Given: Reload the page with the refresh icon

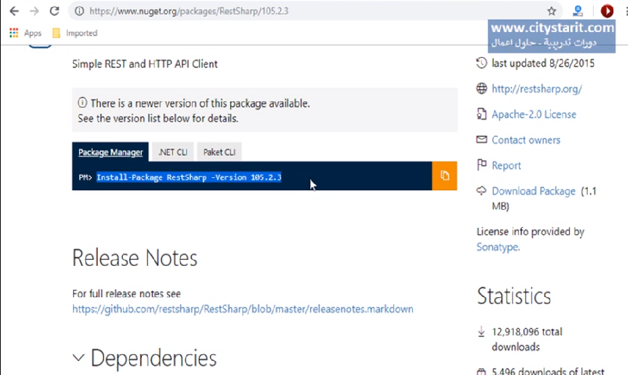Looking at the screenshot, I should [54, 11].
